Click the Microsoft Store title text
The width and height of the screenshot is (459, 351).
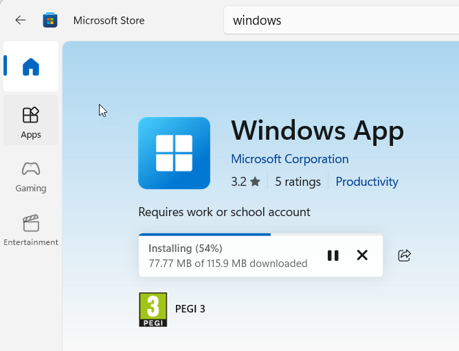[109, 21]
